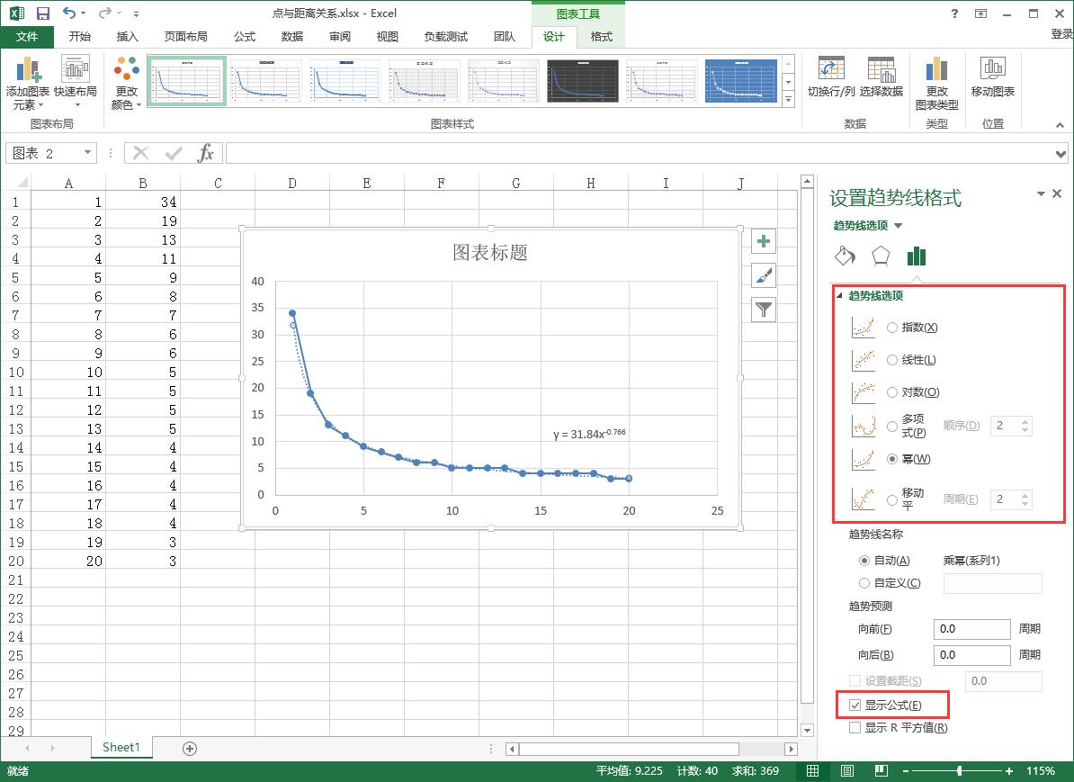The height and width of the screenshot is (782, 1074).
Task: Select Automatic 自动(A) trendline name
Action: [864, 561]
